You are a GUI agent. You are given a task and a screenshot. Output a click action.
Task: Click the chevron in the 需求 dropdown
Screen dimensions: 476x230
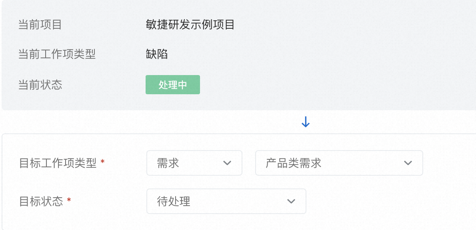(227, 163)
